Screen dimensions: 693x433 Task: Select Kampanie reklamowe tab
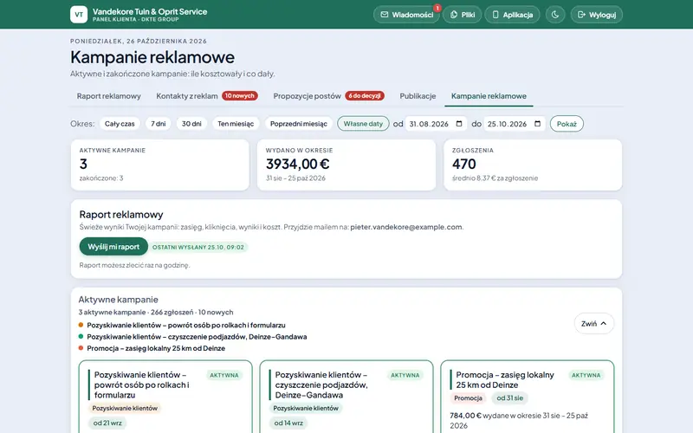pyautogui.click(x=489, y=96)
